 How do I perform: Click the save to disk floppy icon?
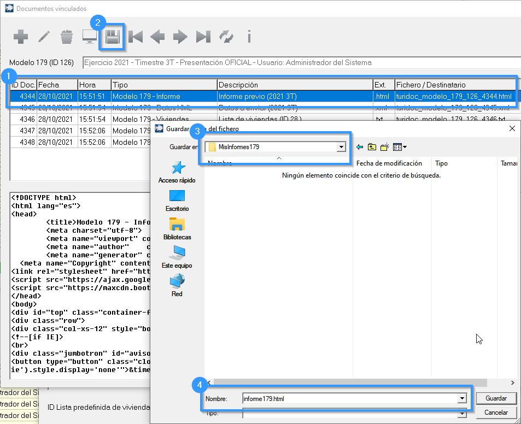(x=113, y=37)
